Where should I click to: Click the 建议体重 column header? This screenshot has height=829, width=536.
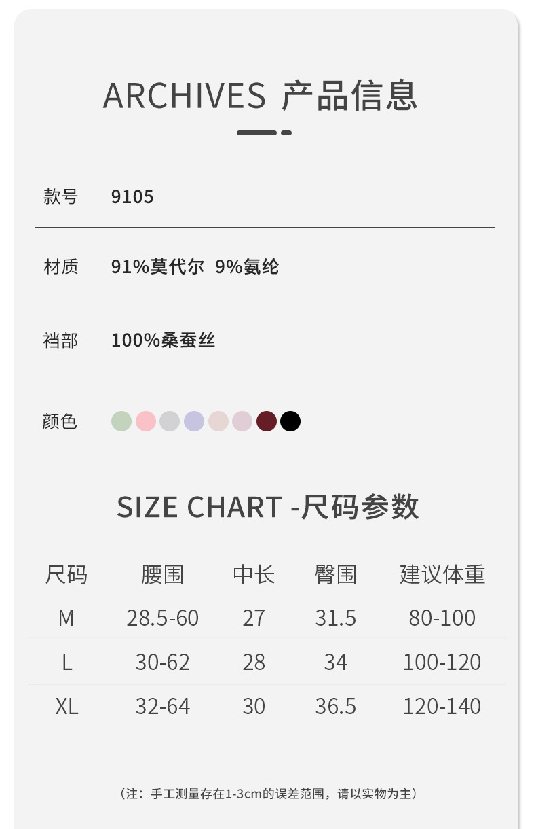click(x=442, y=574)
